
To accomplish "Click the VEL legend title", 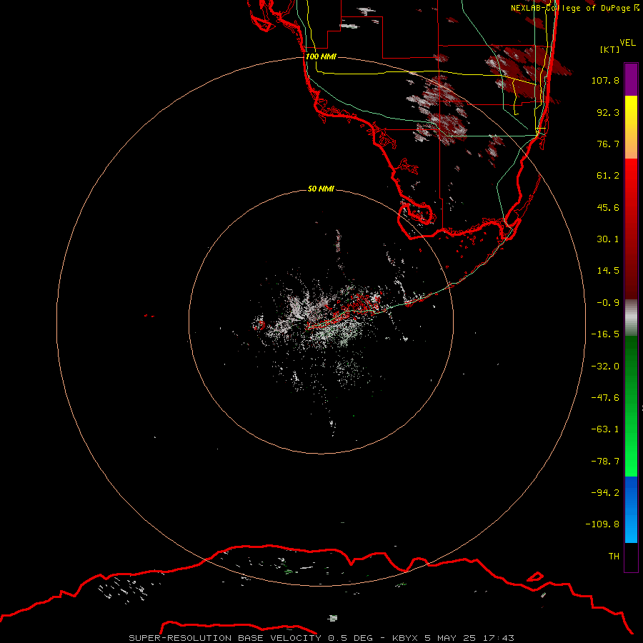I will tap(627, 43).
